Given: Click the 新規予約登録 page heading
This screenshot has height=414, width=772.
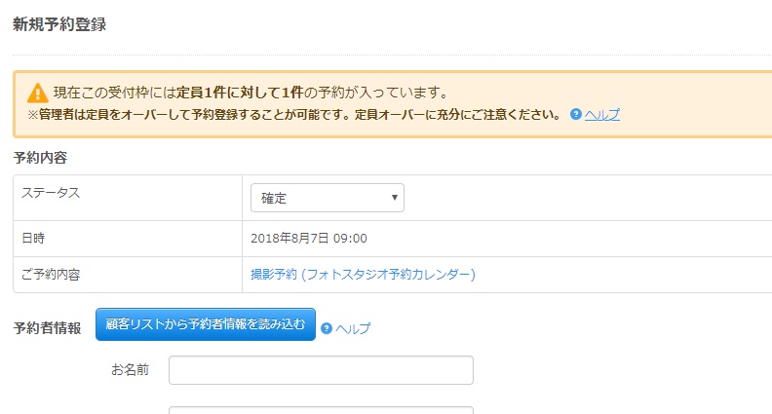Looking at the screenshot, I should coord(59,25).
